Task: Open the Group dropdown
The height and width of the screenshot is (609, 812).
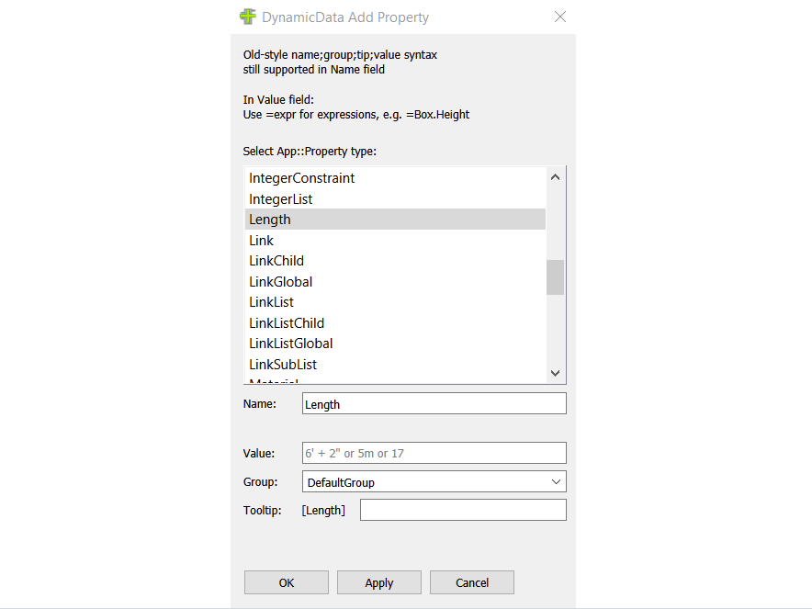Action: [555, 481]
